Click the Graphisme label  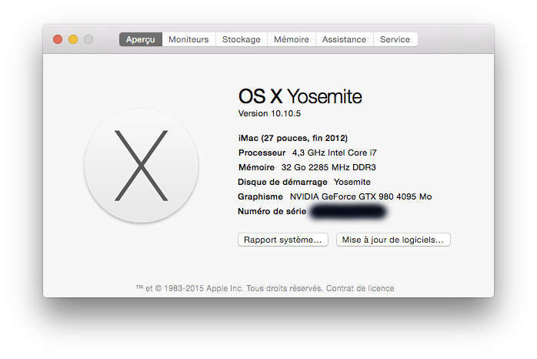[260, 196]
